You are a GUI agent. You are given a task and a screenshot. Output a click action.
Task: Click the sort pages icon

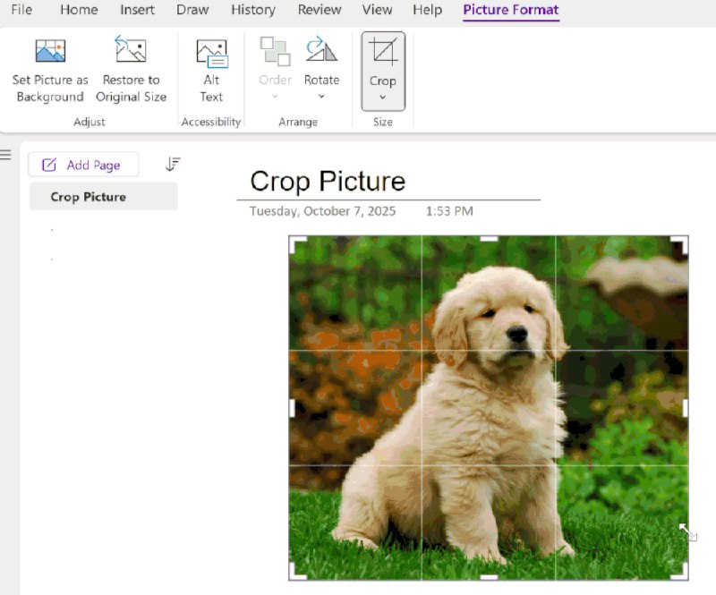tap(174, 165)
